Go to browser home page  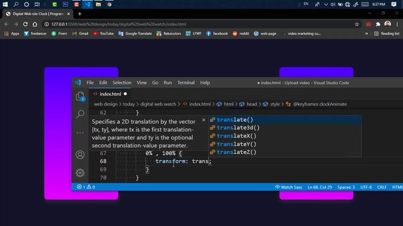(x=35, y=24)
